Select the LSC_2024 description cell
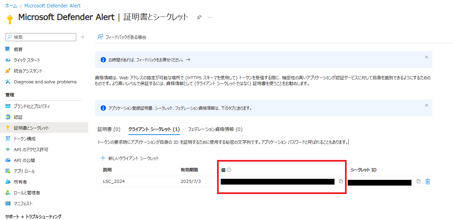The image size is (453, 220). (x=114, y=182)
